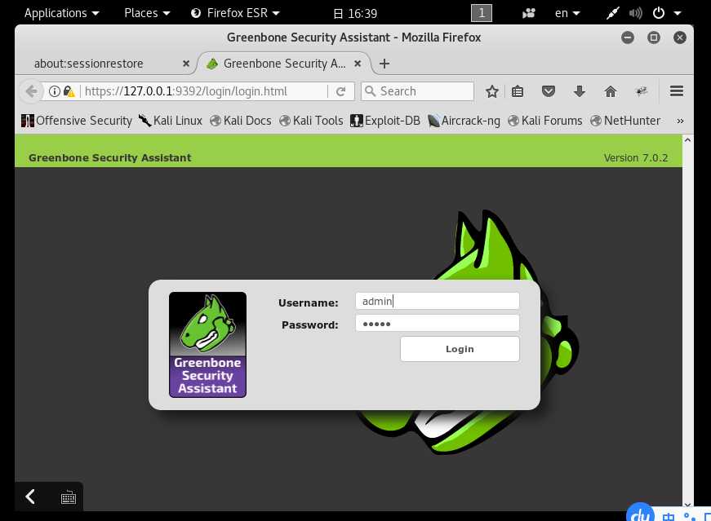Click the blue du input method icon
The width and height of the screenshot is (711, 521).
pos(640,514)
